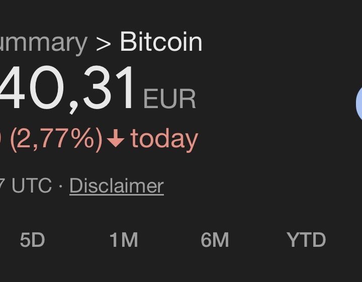Image resolution: width=362 pixels, height=282 pixels.
Task: Click the EUR currency label
Action: 169,99
